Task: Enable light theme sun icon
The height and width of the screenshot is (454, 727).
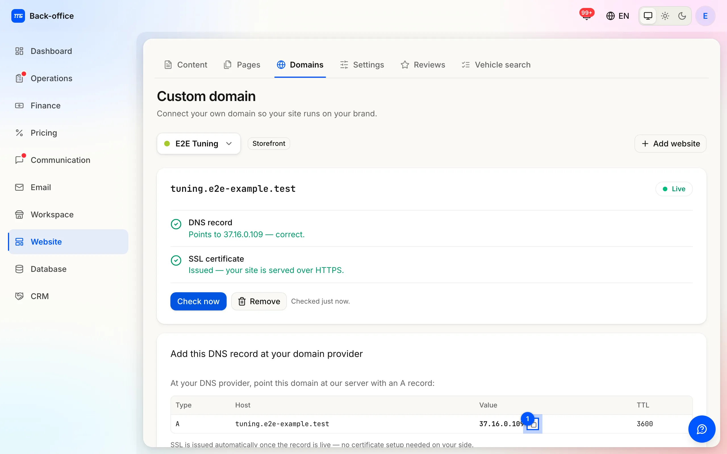Action: coord(665,16)
